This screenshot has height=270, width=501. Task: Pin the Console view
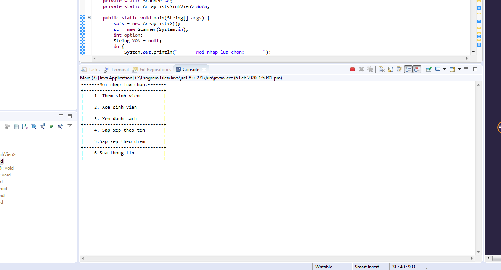tap(429, 69)
